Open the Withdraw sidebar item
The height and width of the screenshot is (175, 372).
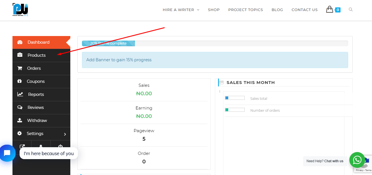(41, 121)
